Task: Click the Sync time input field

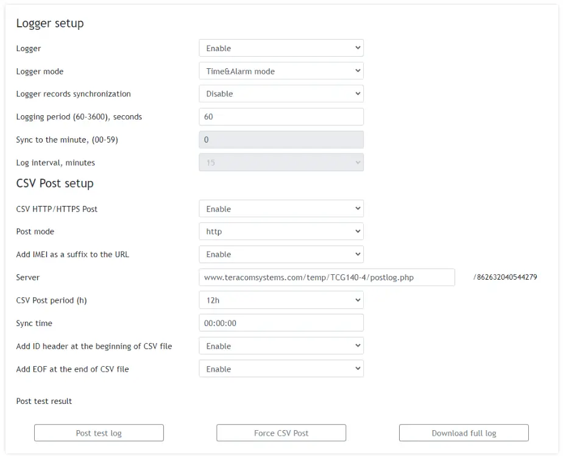Action: (281, 323)
